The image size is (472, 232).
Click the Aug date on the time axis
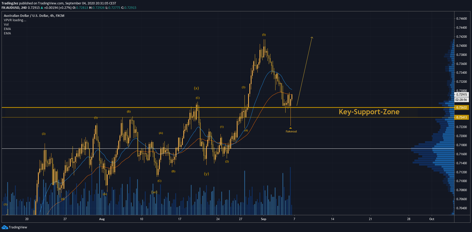(x=102, y=219)
